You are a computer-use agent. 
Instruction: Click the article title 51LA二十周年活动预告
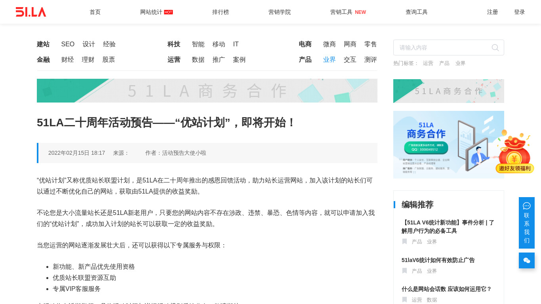click(166, 123)
